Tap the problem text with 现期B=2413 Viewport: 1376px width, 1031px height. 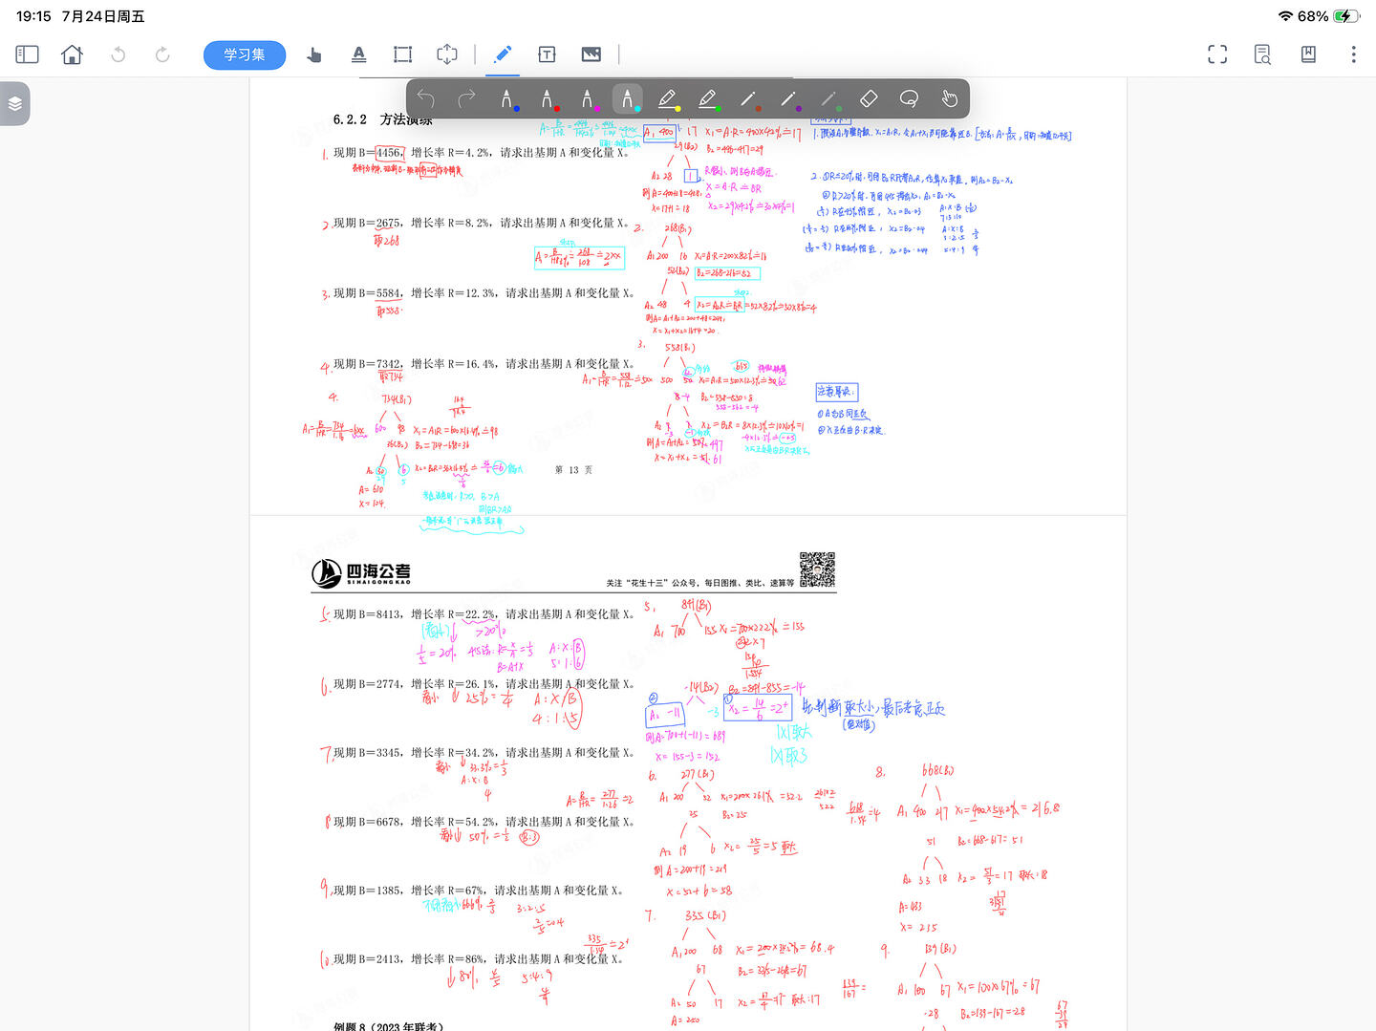478,959
